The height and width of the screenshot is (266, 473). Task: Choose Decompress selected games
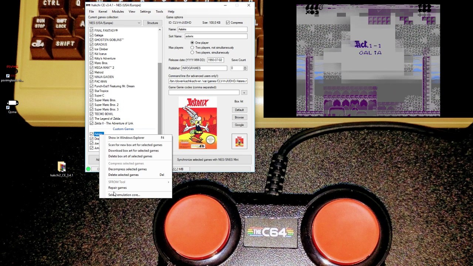click(x=136, y=169)
